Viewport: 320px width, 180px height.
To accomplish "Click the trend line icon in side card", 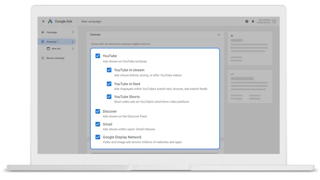I will pos(232,74).
